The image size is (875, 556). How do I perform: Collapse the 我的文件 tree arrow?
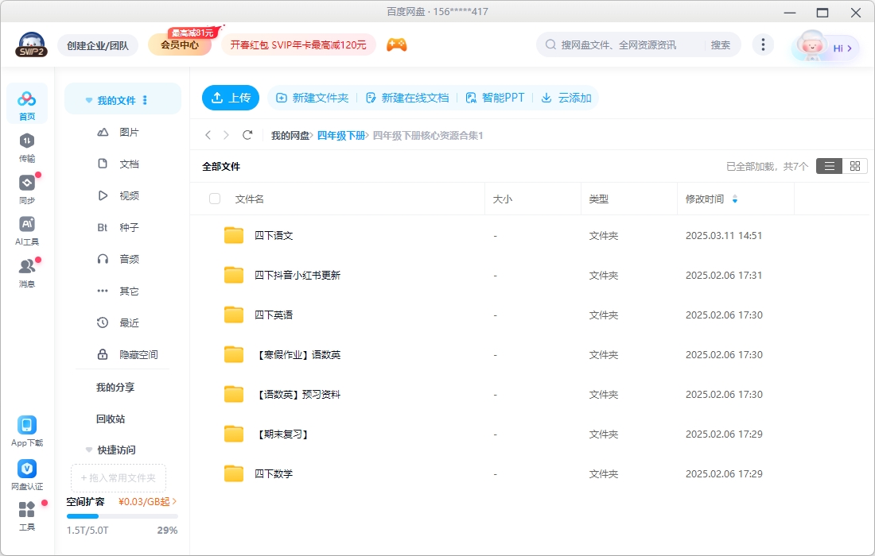click(x=89, y=100)
